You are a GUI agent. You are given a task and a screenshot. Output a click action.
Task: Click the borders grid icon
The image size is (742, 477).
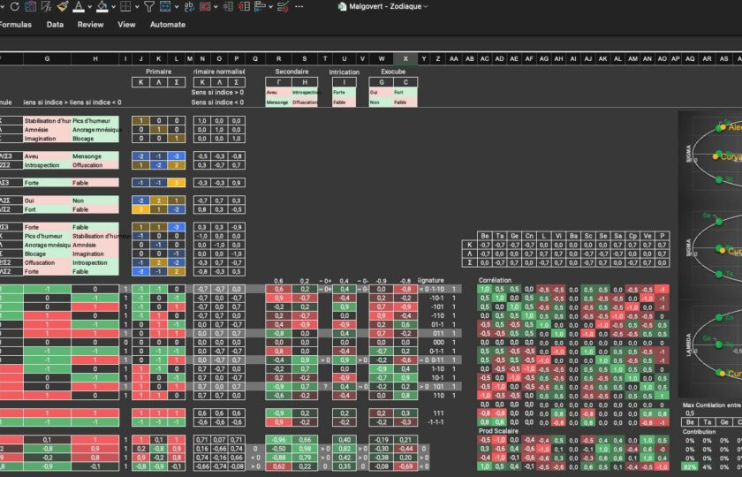point(125,6)
